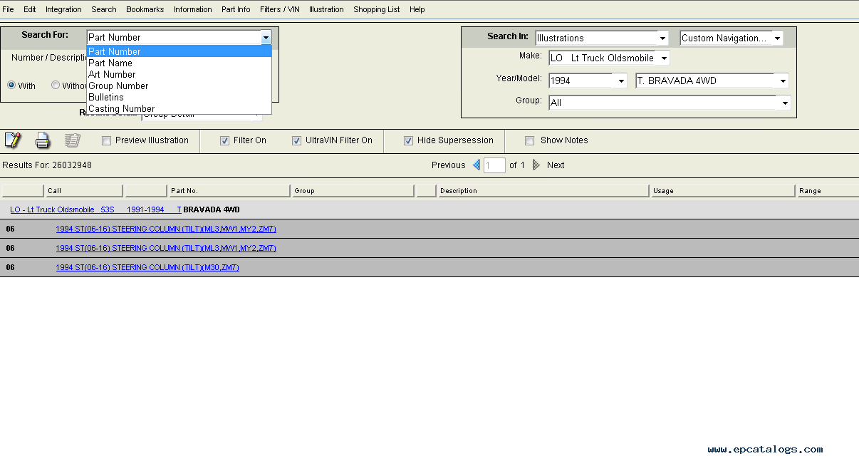Uncheck the UltraVIN Filter On checkbox
859x461 pixels.
pos(297,141)
